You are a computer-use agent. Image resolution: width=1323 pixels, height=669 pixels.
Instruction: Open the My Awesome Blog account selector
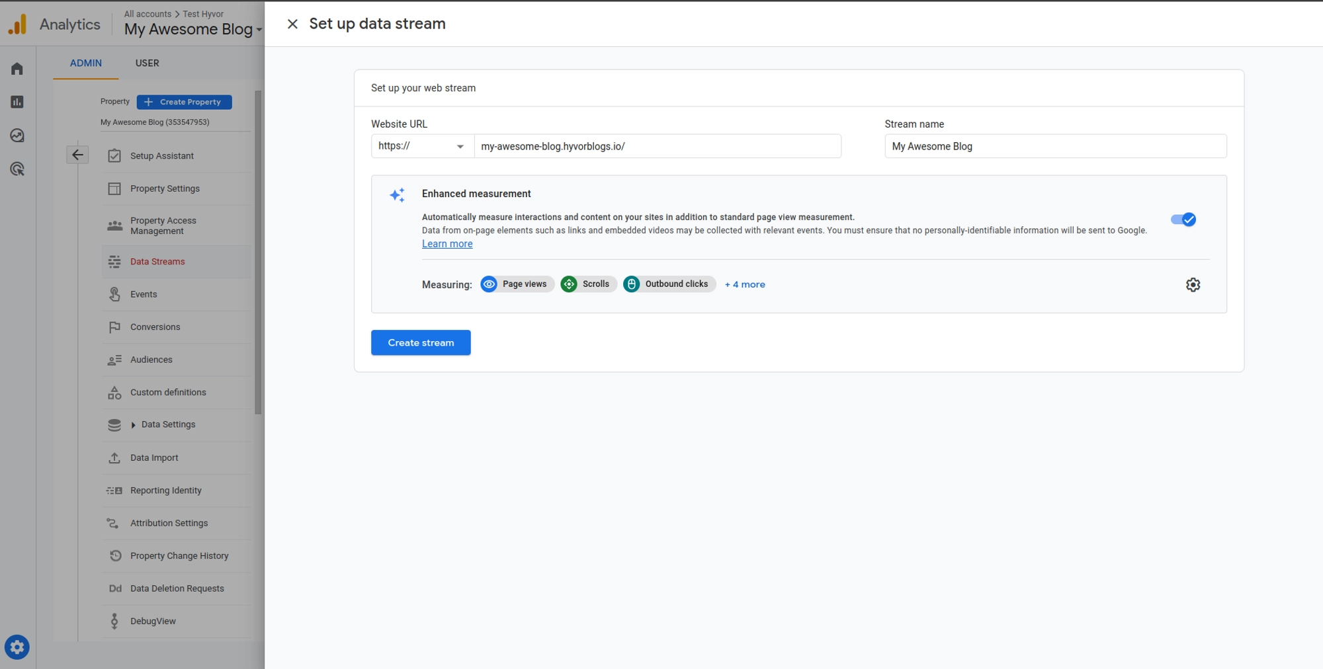[x=193, y=29]
